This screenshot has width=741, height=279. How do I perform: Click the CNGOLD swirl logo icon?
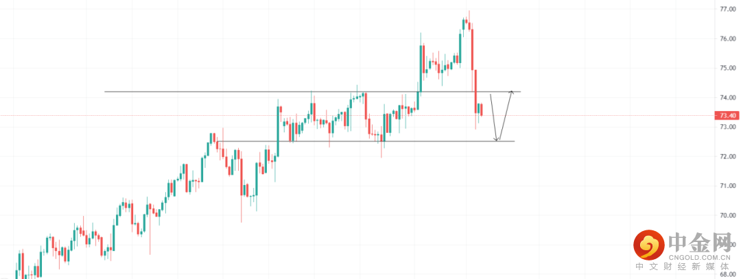tap(649, 245)
